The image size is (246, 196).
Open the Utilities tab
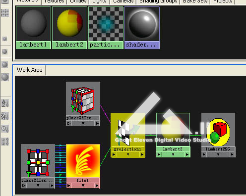coord(78,1)
